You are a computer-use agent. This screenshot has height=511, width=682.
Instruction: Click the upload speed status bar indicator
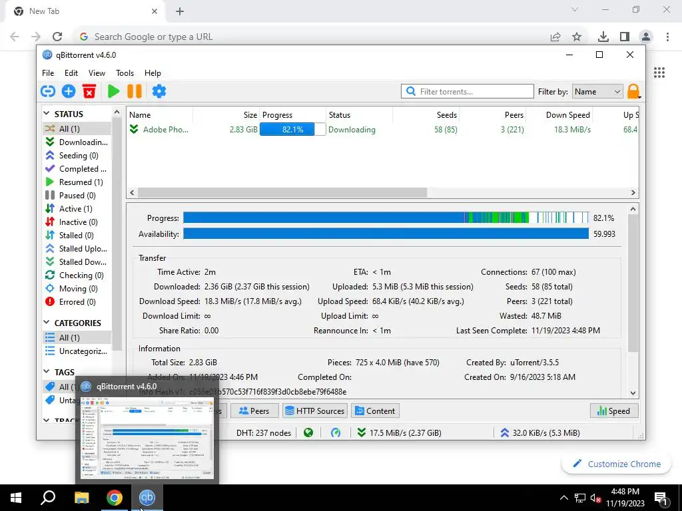pos(539,432)
